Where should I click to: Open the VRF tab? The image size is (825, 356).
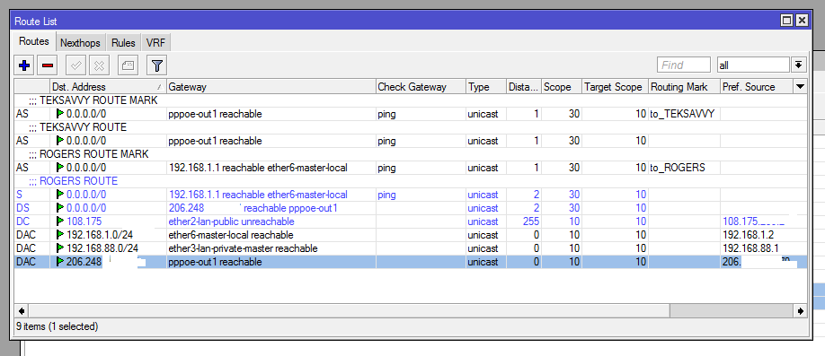[155, 42]
